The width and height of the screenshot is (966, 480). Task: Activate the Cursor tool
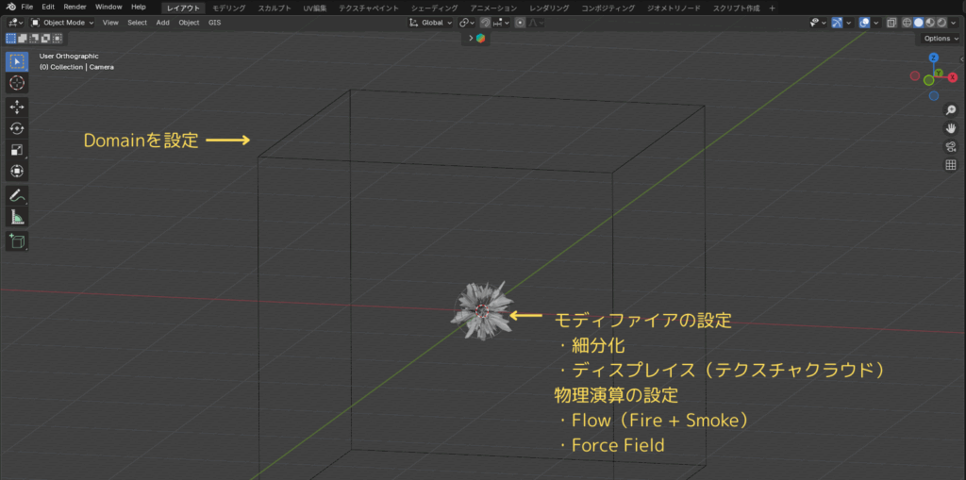pyautogui.click(x=17, y=83)
